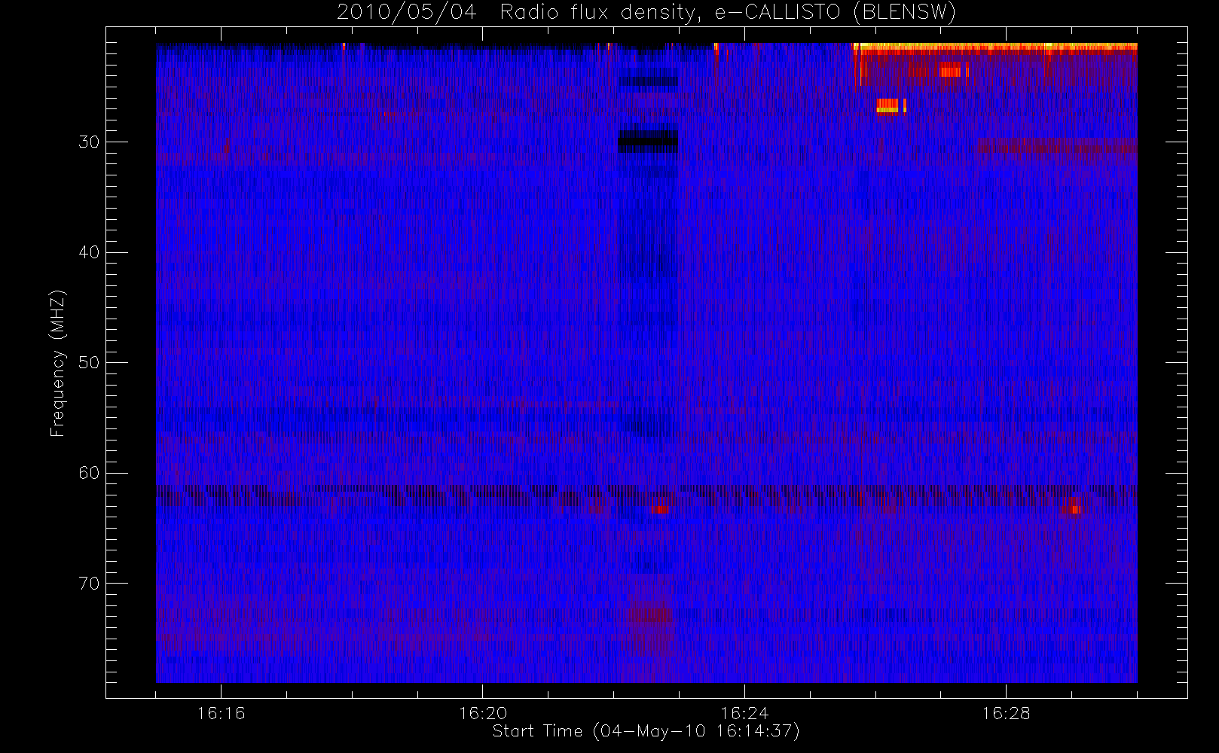Click the 70 frequency tick label
Viewport: 1219px width, 753px height.
coord(89,584)
